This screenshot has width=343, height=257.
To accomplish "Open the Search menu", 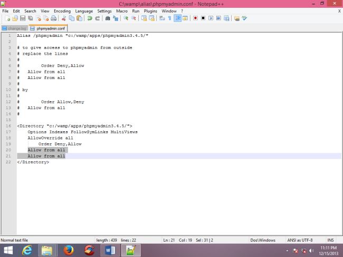I will (x=30, y=11).
